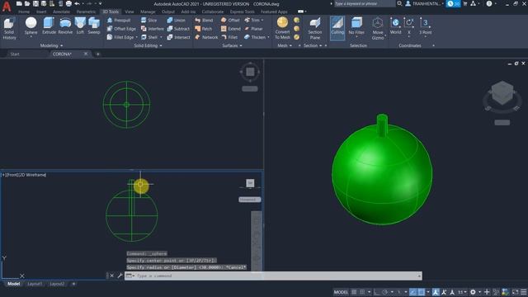
Task: Select the Sweep tool
Action: (x=94, y=26)
